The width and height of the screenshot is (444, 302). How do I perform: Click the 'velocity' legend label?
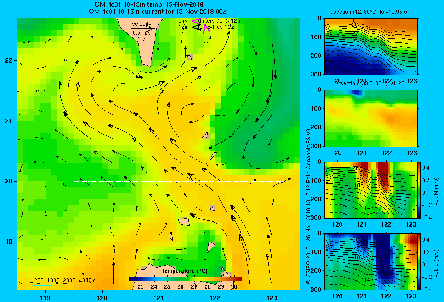pos(141,24)
